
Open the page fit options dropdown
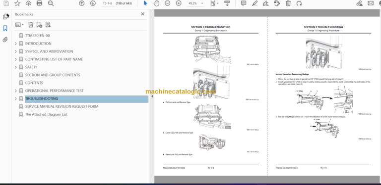click(214, 3)
